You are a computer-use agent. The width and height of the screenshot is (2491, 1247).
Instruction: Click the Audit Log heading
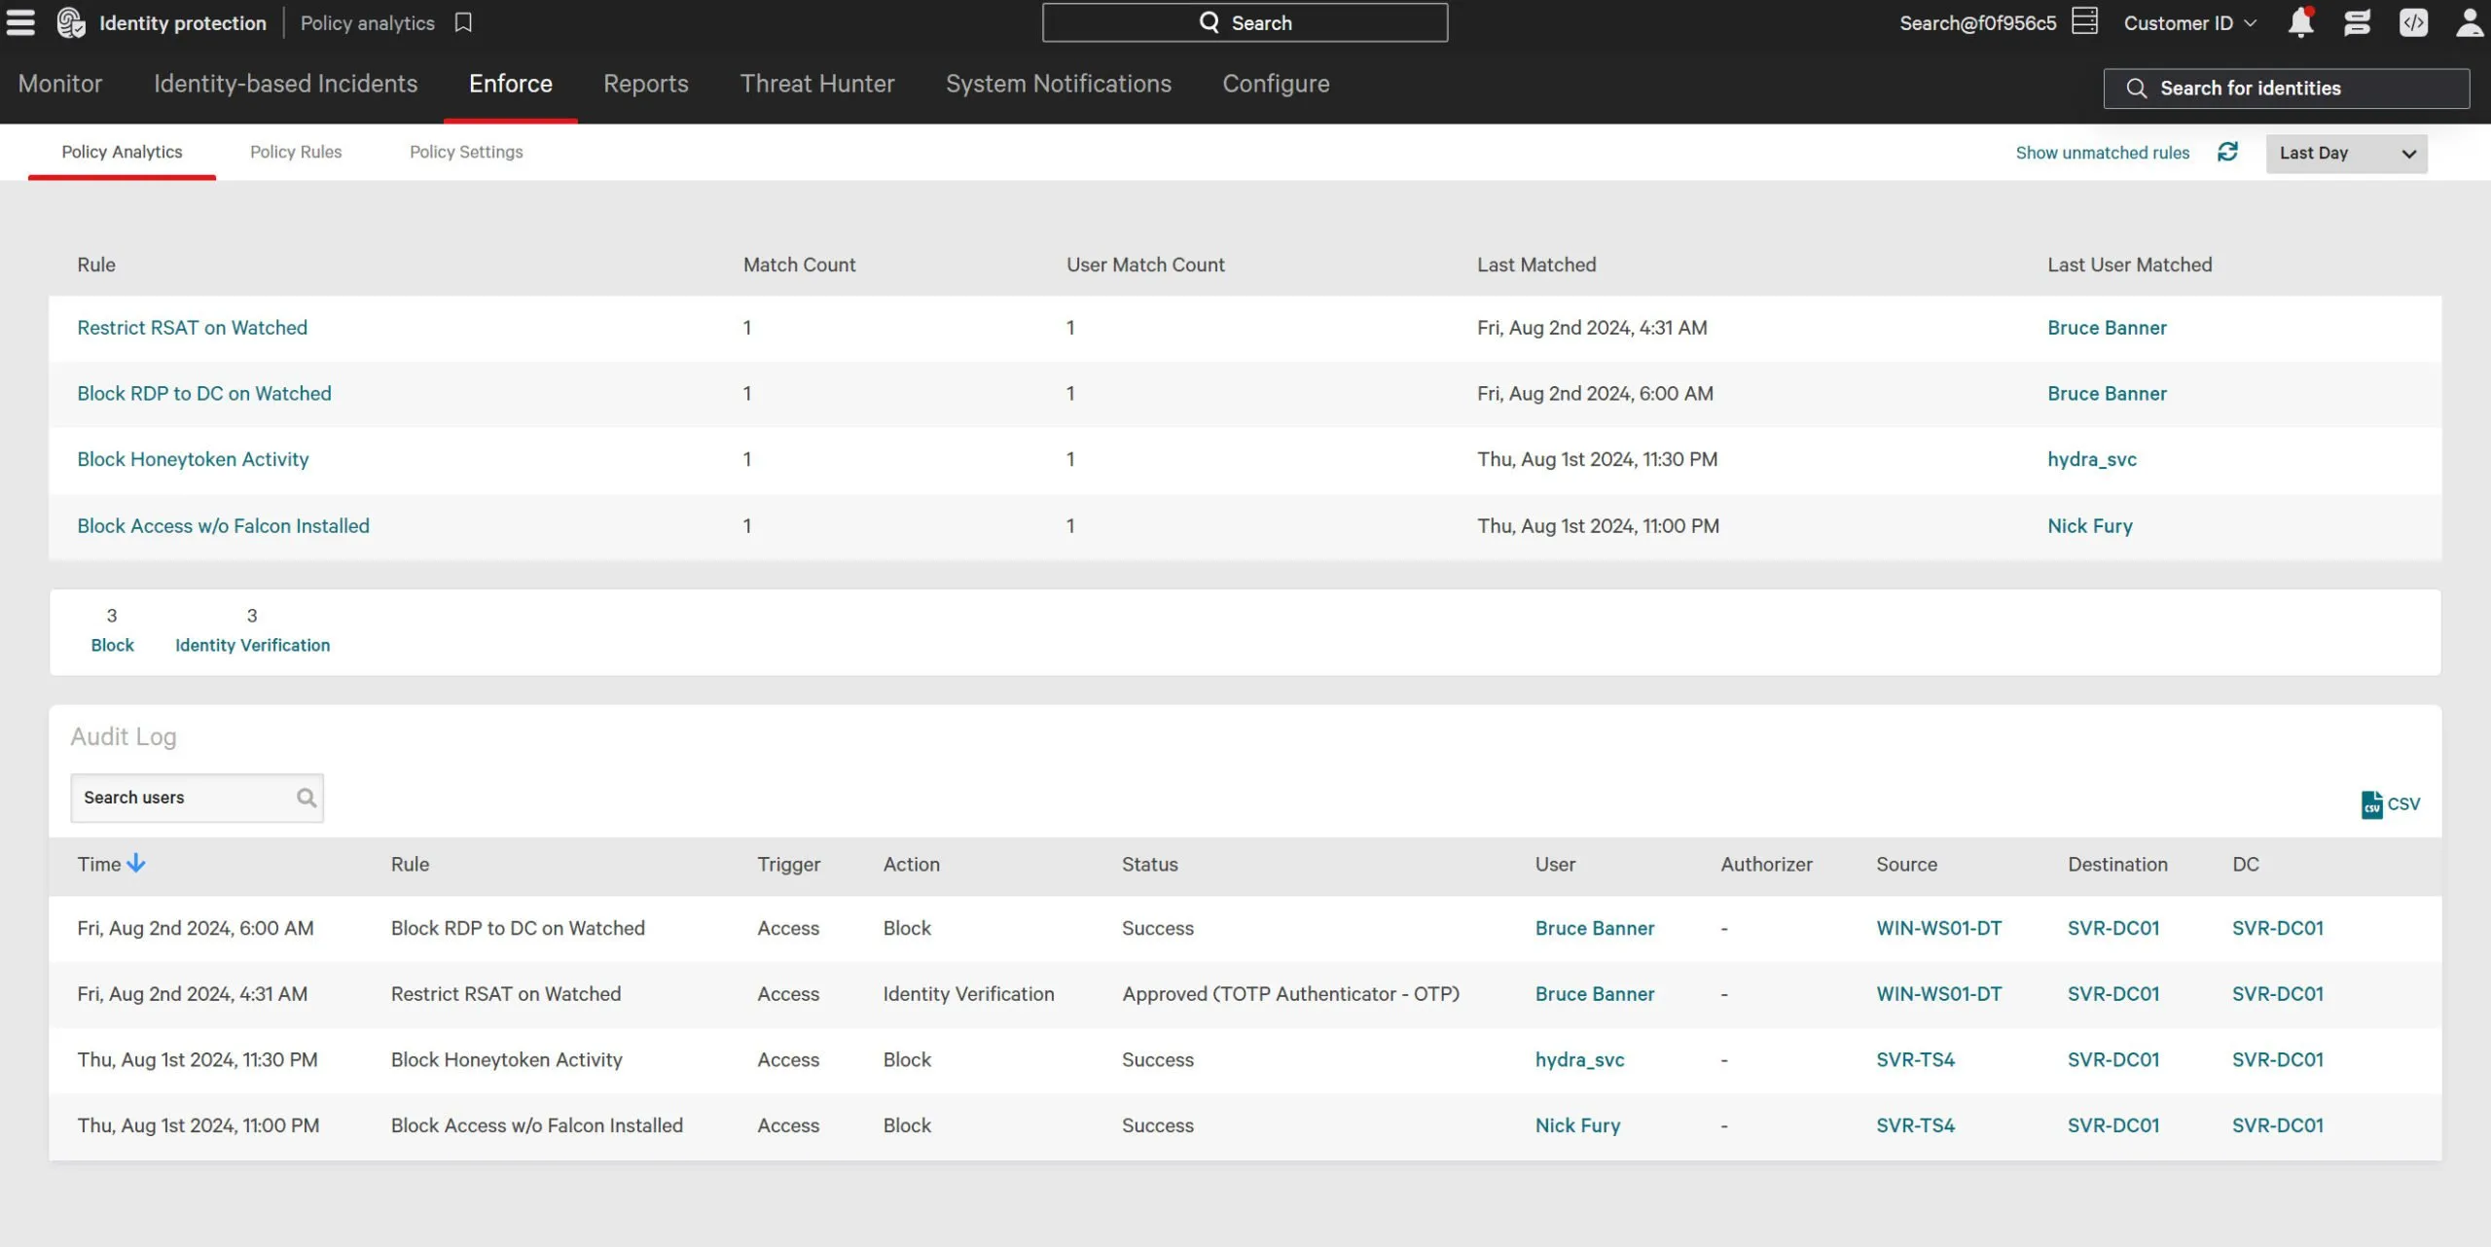pos(124,737)
